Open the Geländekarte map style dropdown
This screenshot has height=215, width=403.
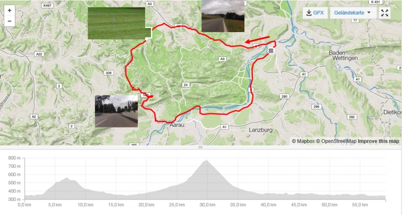[352, 13]
